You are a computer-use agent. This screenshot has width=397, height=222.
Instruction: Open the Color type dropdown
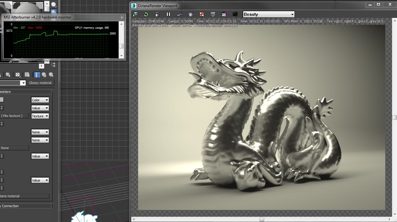click(40, 100)
